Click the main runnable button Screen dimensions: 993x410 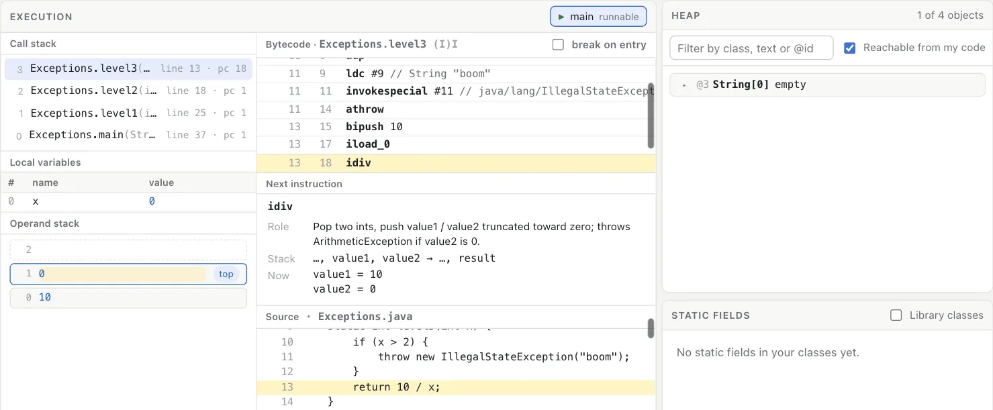pyautogui.click(x=598, y=17)
